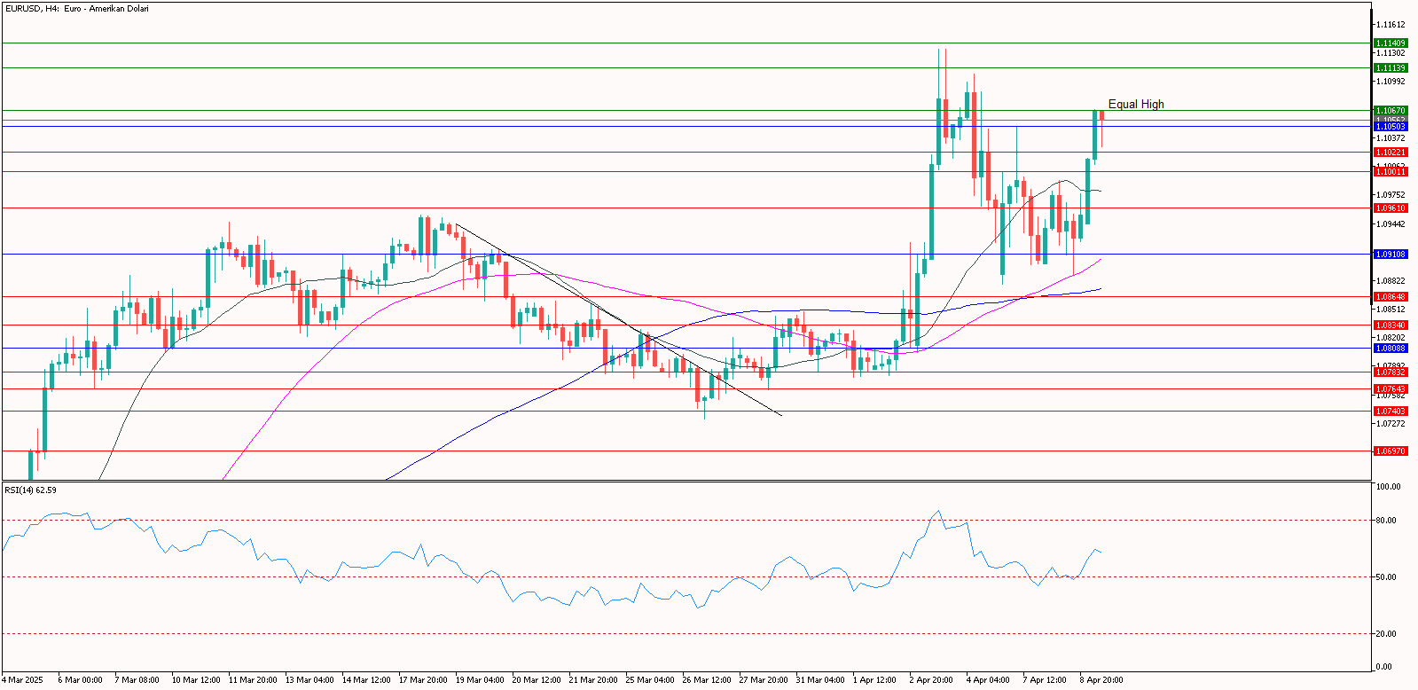Click the 26 Mar 12:00 time label
Screen dimensions: 1418x690
coord(707,680)
